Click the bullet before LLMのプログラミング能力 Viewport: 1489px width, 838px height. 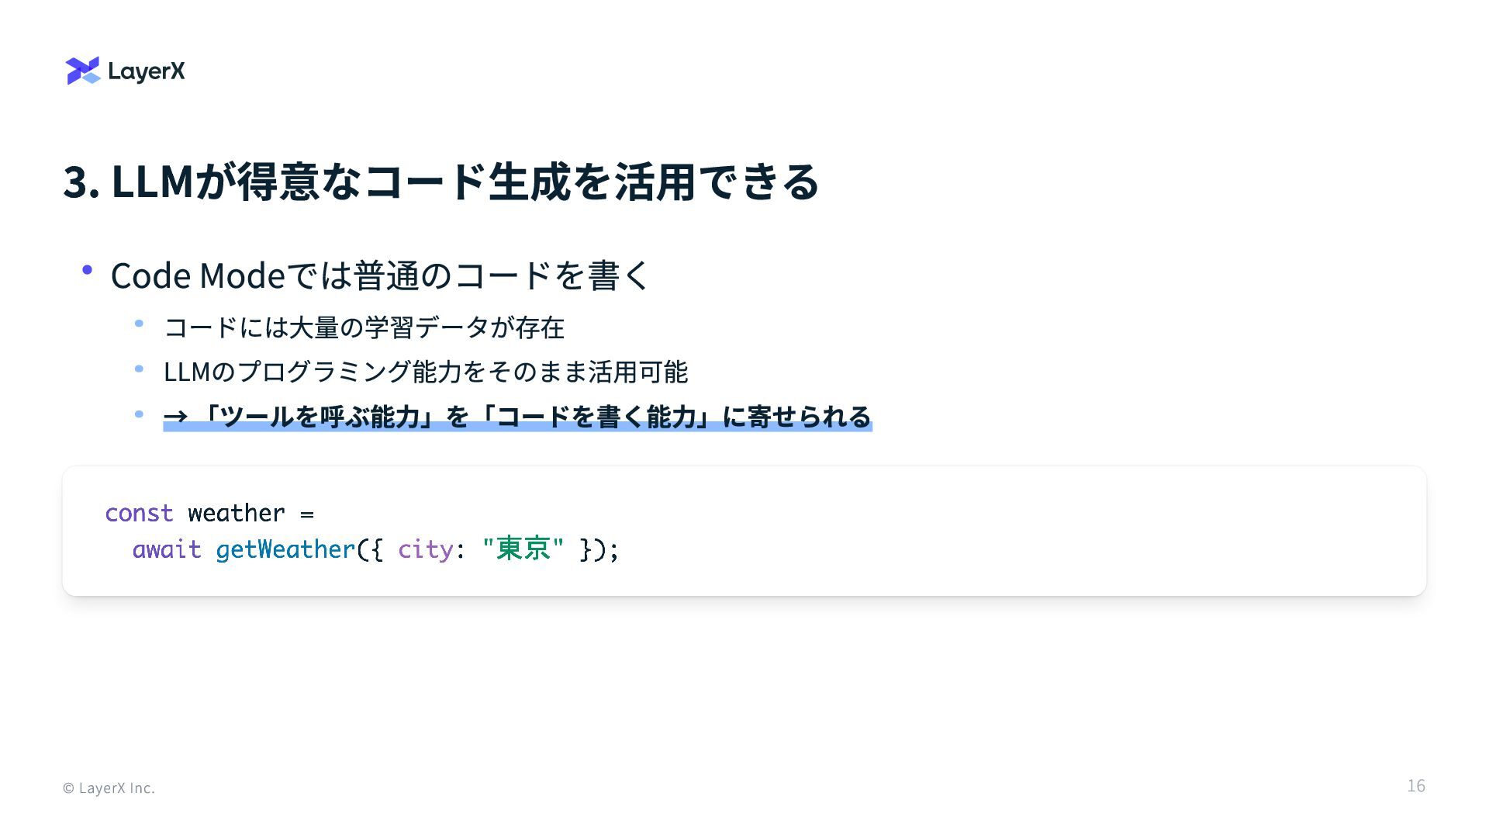(x=139, y=369)
